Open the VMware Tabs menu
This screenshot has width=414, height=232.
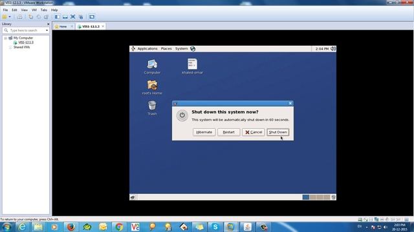click(x=44, y=10)
